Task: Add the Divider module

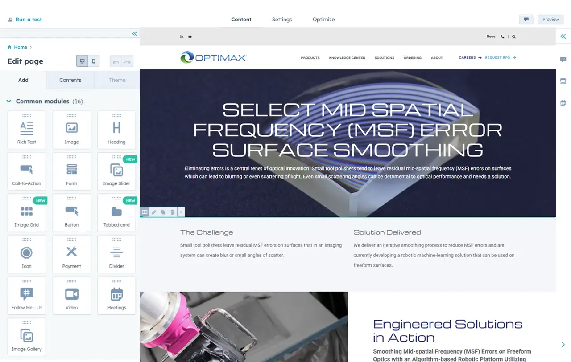Action: 116,254
